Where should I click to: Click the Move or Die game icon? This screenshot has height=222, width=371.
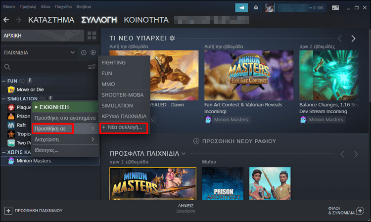[x=11, y=89]
